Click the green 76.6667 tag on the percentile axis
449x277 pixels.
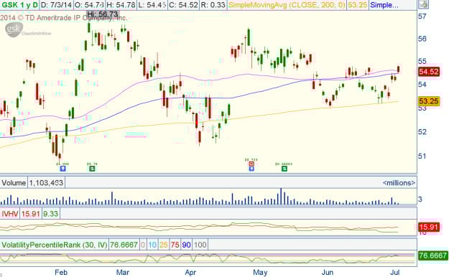(x=433, y=255)
